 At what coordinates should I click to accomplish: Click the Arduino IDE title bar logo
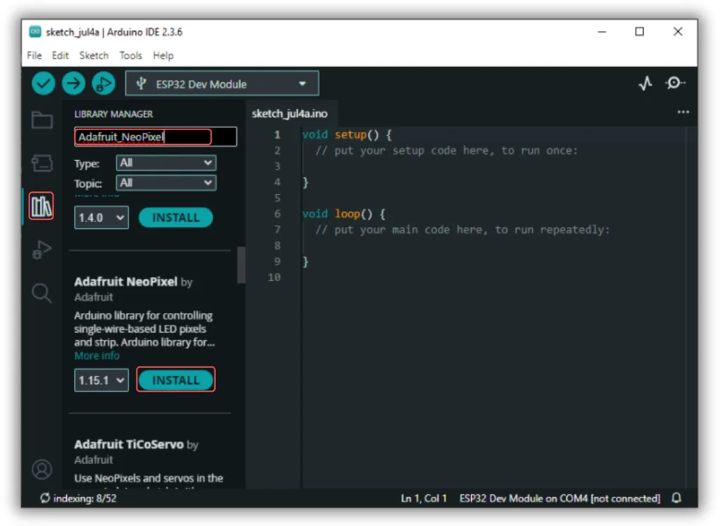[x=35, y=32]
